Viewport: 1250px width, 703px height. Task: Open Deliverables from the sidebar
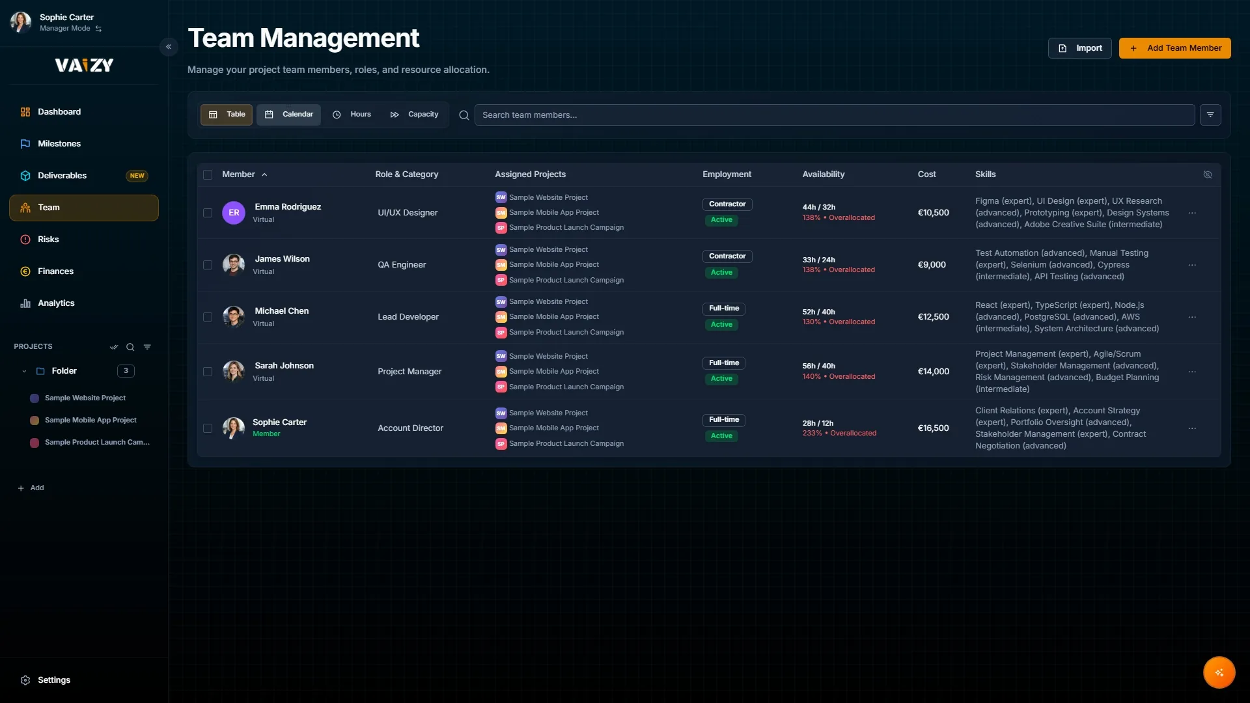[84, 176]
